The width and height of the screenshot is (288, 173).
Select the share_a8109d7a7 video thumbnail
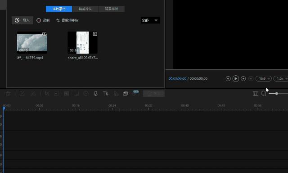83,42
